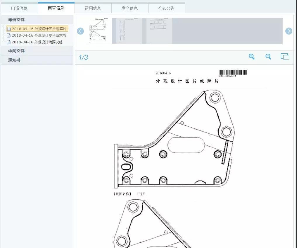Select the second page thumbnail

click(x=129, y=31)
